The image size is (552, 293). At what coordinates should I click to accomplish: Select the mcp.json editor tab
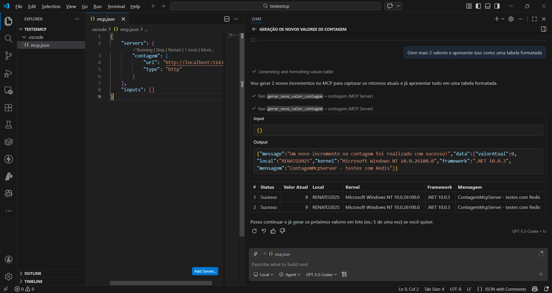[x=106, y=19]
